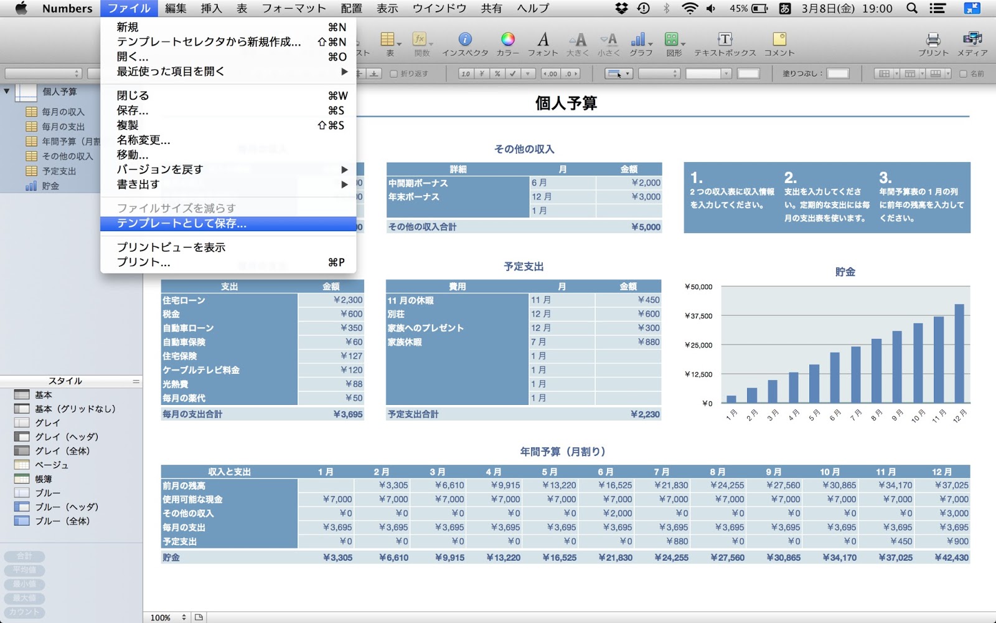Select 帳簿 table style

coord(43,479)
